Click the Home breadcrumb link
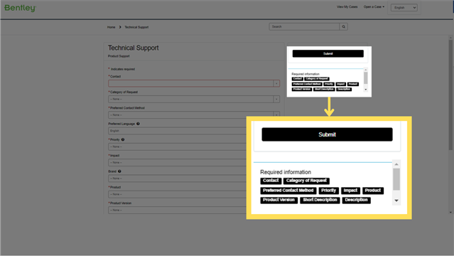This screenshot has width=454, height=256. pyautogui.click(x=111, y=27)
